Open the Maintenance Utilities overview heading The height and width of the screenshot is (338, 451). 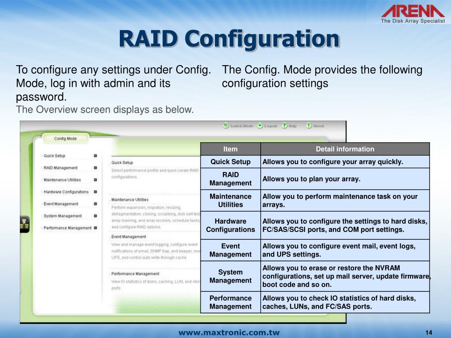(x=130, y=200)
